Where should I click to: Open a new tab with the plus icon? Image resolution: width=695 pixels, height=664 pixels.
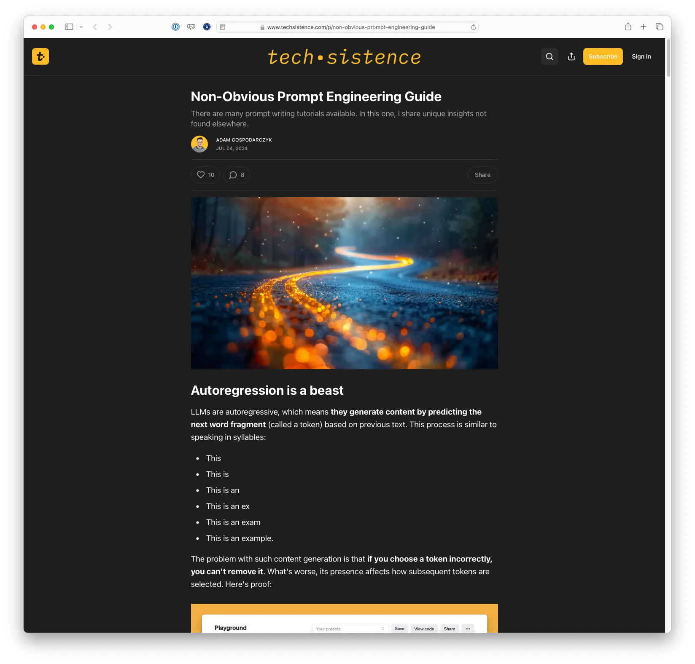point(644,27)
